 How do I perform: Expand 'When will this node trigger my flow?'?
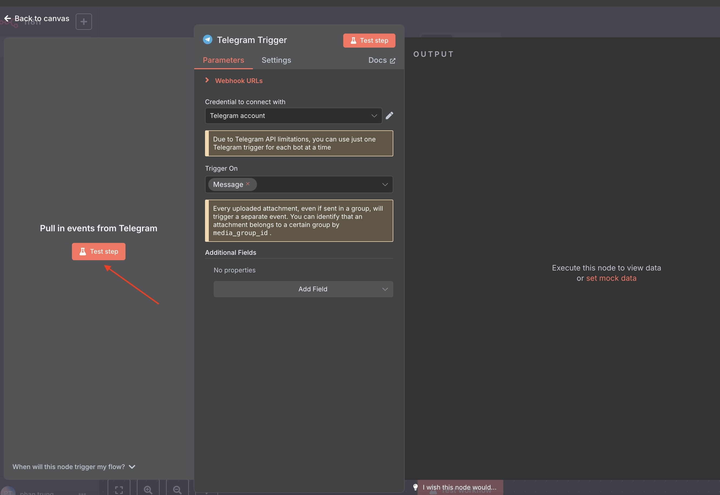(74, 467)
